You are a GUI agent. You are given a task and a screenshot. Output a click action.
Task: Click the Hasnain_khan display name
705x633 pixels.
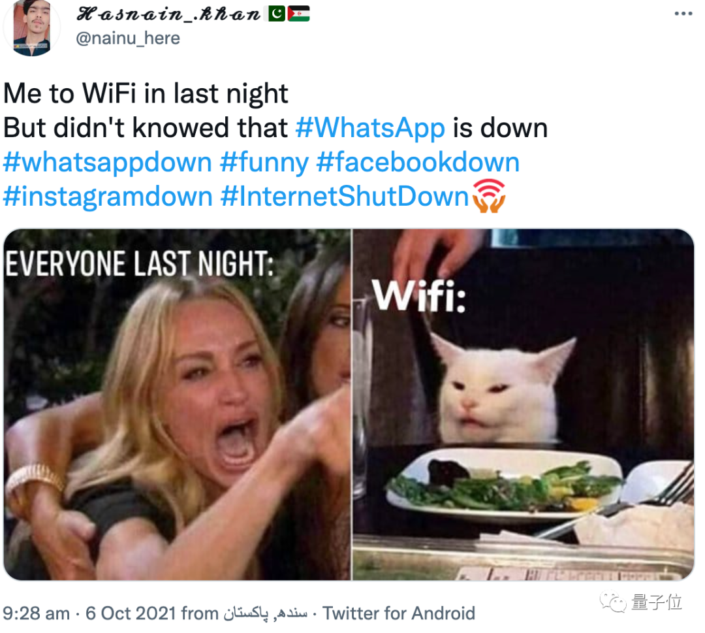pos(168,14)
